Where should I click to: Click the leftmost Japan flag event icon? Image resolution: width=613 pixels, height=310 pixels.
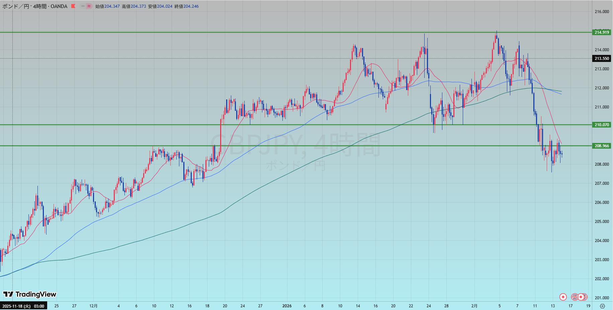click(563, 297)
